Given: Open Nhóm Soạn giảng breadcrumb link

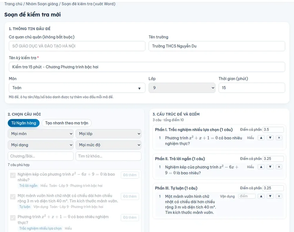Looking at the screenshot, I should pyautogui.click(x=42, y=4).
